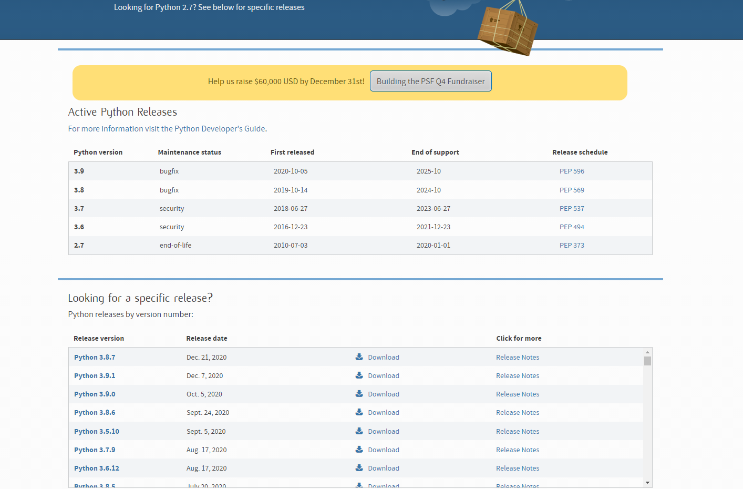
Task: Click download icon for Python 3.9.1
Action: pos(359,375)
